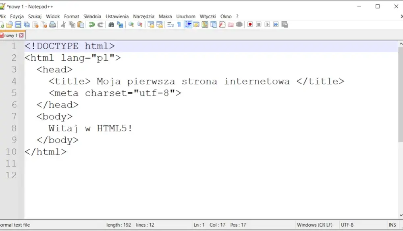Toggle the indent guide icon

click(x=188, y=25)
